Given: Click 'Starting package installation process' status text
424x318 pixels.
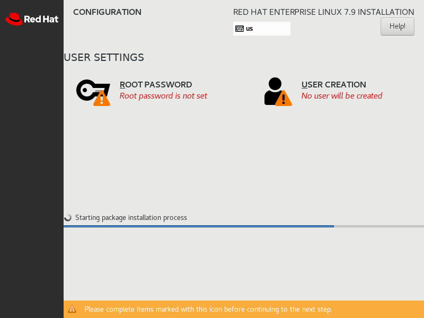Looking at the screenshot, I should coord(131,218).
